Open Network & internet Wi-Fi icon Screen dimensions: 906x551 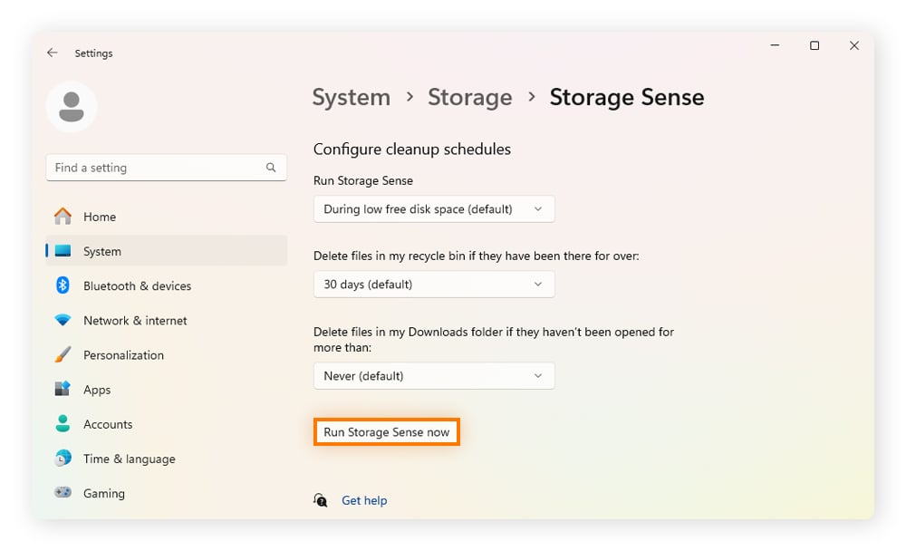click(63, 321)
